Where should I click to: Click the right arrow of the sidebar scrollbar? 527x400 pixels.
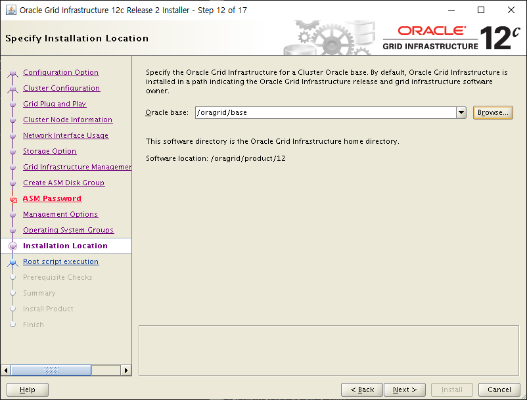pos(126,370)
